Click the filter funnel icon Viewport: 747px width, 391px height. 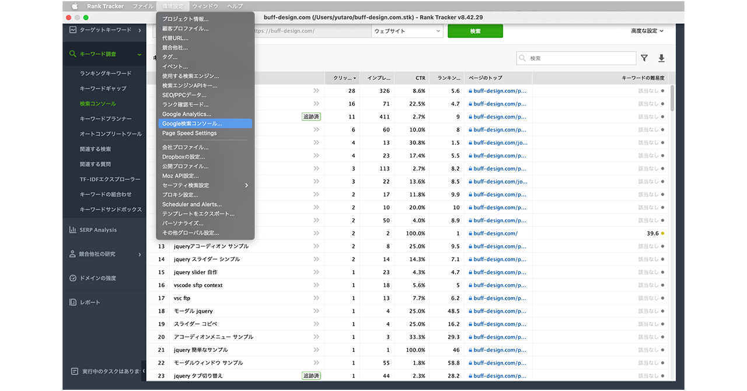point(644,58)
